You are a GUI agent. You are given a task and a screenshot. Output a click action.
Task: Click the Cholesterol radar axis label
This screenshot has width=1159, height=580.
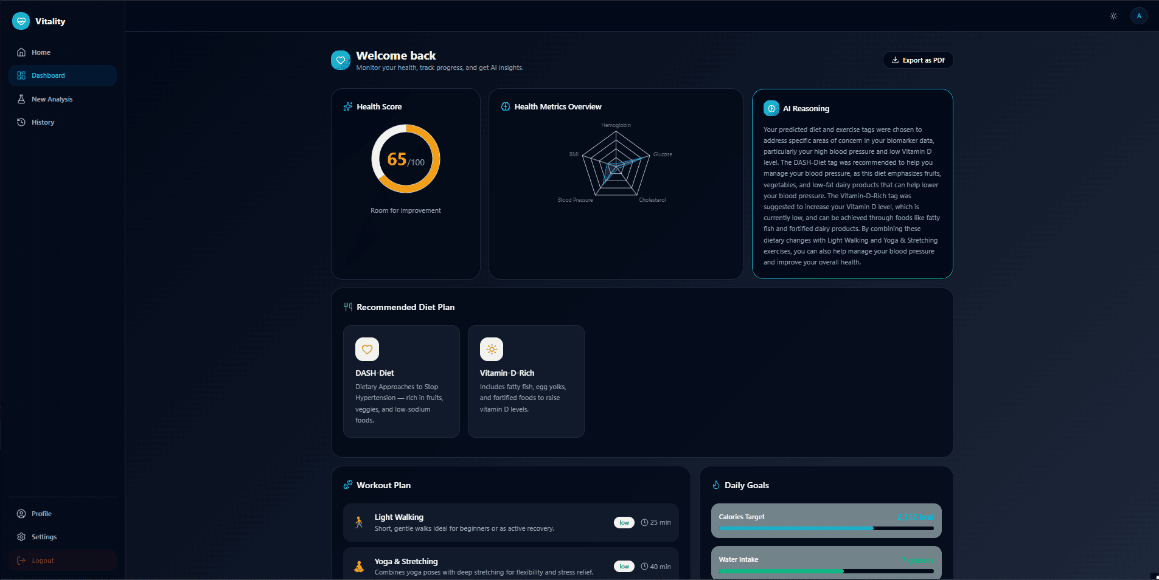coord(652,200)
